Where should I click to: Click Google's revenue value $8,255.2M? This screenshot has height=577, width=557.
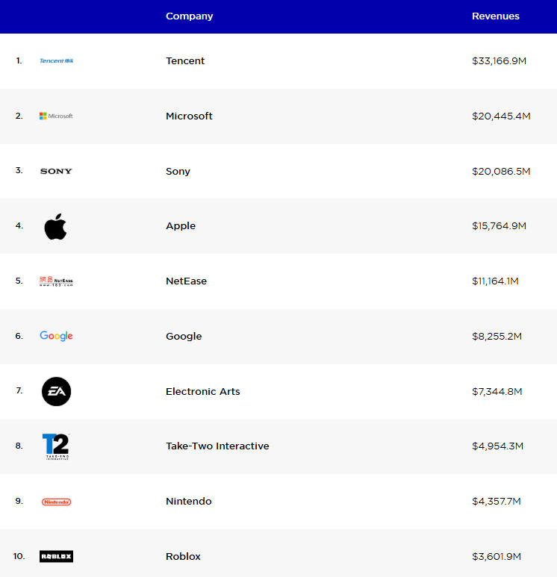(x=497, y=337)
